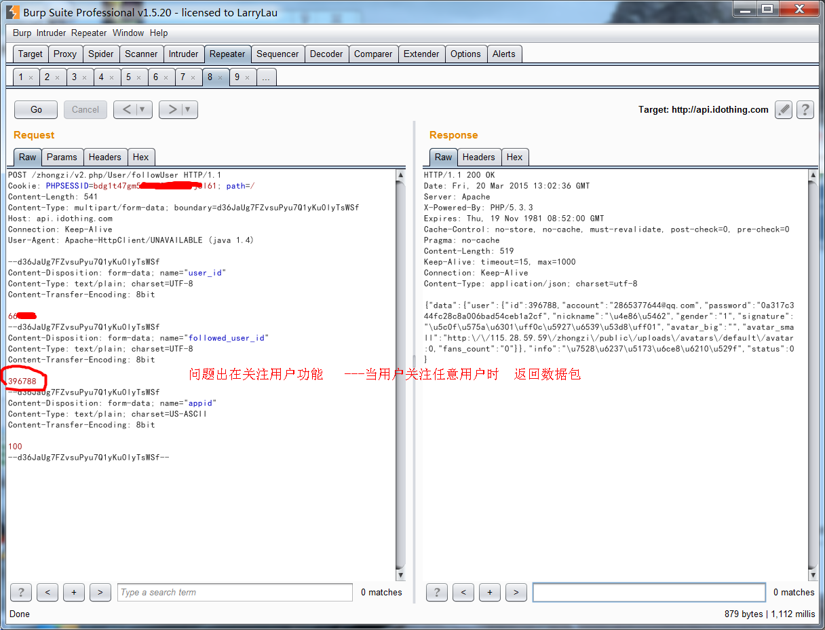
Task: Click request search next match '>' button
Action: pos(100,592)
